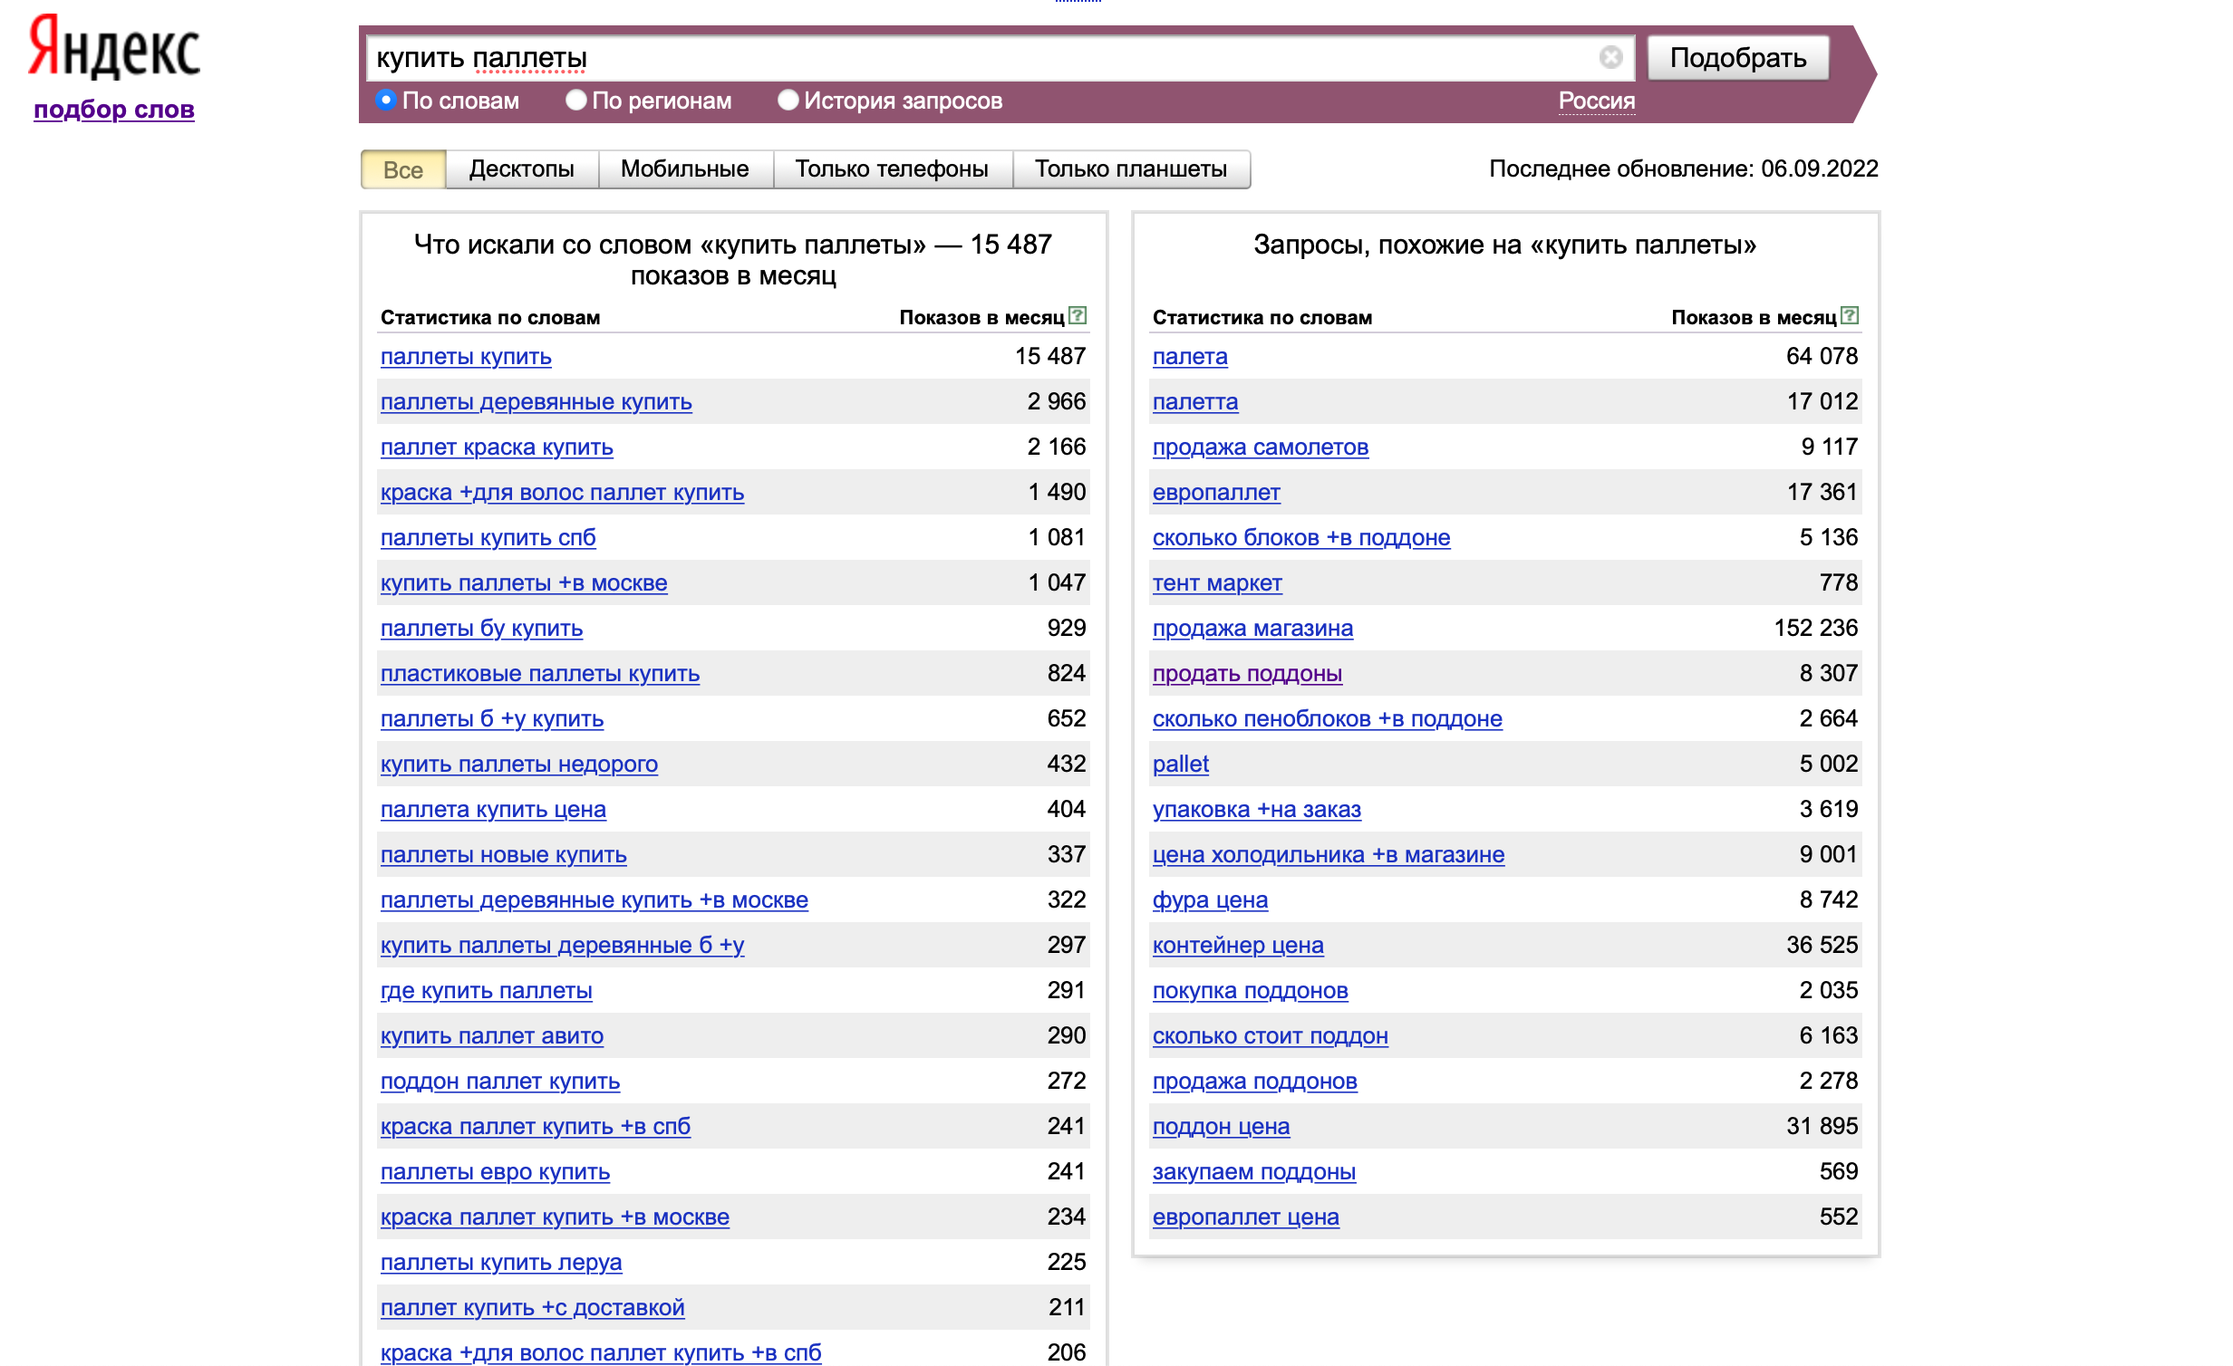Open 'паллеты деревянные купить' query link

(x=536, y=402)
